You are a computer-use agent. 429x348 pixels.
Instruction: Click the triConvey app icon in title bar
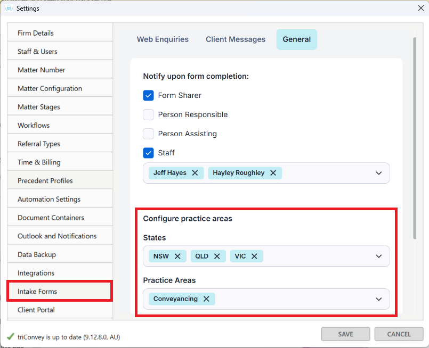point(9,8)
